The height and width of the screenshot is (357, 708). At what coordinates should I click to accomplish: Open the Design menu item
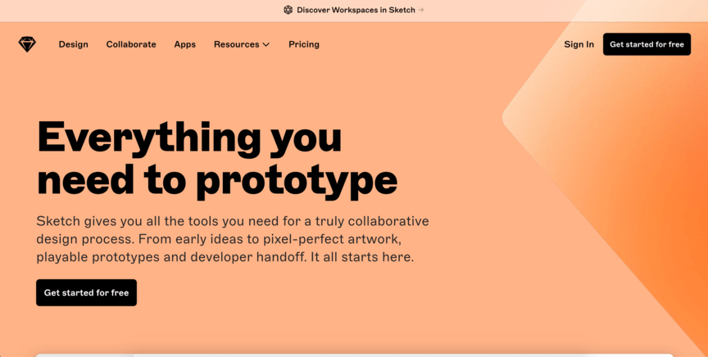[x=74, y=44]
